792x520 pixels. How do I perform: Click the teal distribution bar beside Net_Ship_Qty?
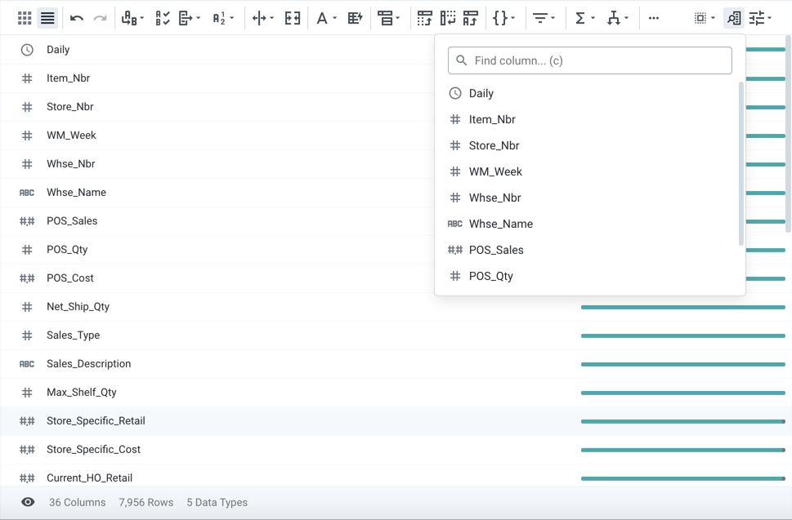[682, 307]
